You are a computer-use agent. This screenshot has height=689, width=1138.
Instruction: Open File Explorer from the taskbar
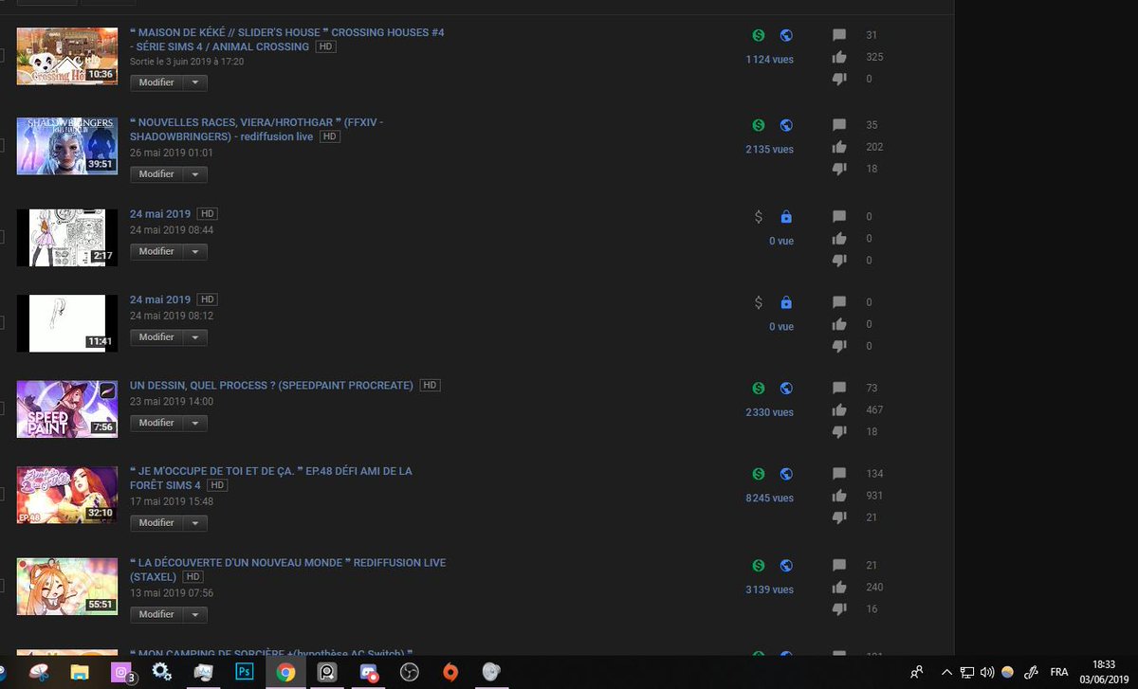click(81, 672)
